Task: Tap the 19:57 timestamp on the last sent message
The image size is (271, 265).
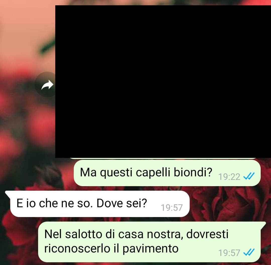Action: tap(229, 253)
